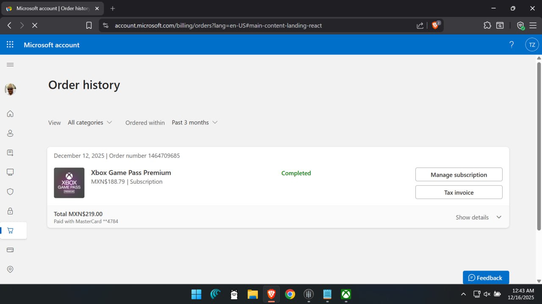Open the Microsoft apps grid launcher

click(10, 45)
